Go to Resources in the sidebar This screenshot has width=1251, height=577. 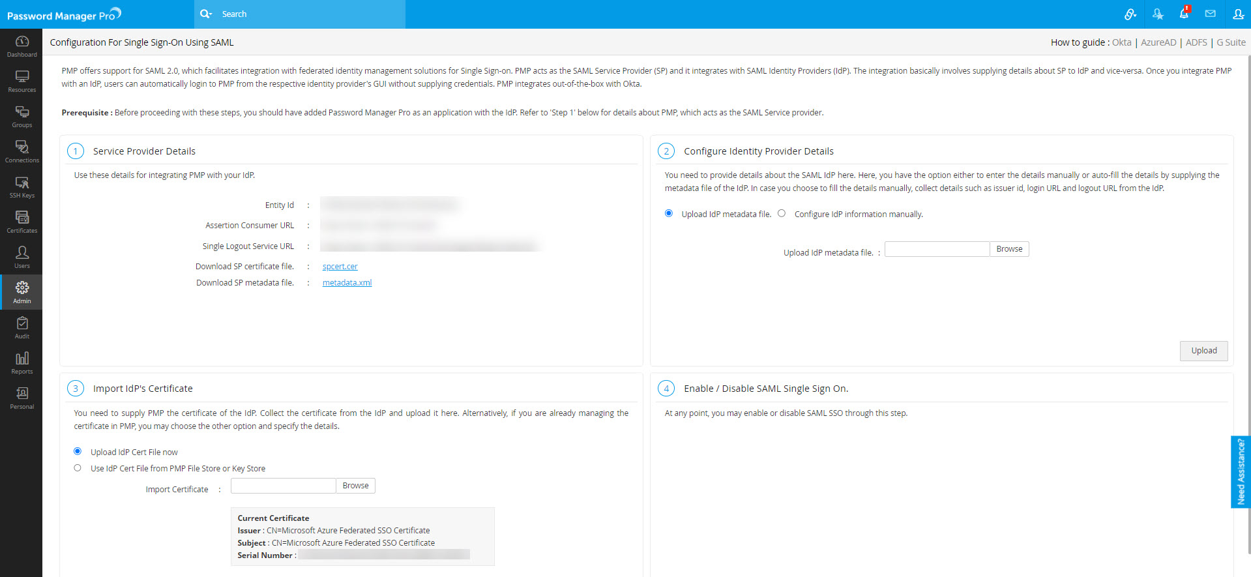pyautogui.click(x=22, y=81)
